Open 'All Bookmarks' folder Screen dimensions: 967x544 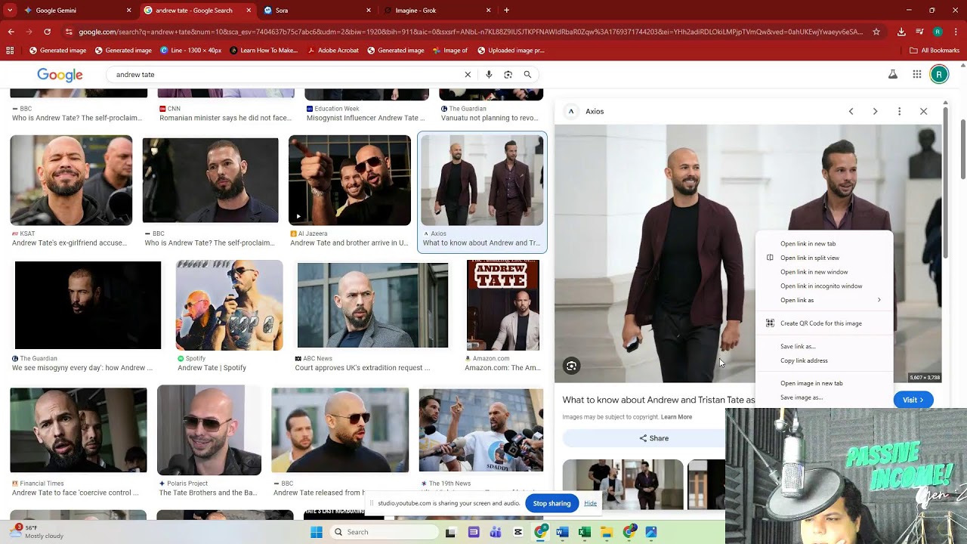935,51
